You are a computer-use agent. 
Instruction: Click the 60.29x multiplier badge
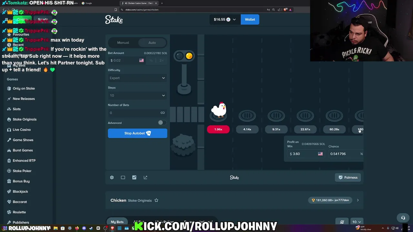coord(334,129)
